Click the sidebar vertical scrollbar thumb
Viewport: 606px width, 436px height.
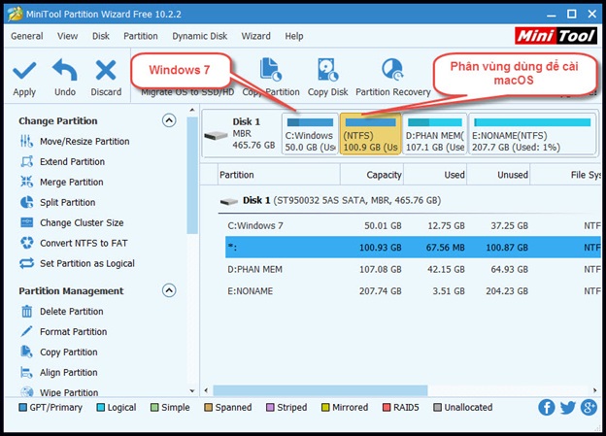pos(192,176)
